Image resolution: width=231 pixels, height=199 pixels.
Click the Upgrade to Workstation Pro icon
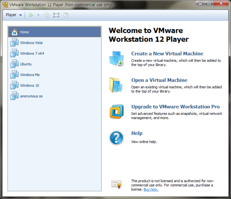pos(116,111)
